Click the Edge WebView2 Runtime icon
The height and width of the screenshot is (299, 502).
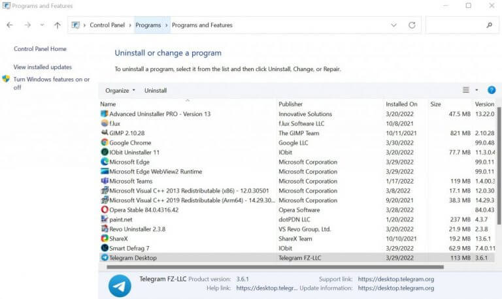(105, 171)
